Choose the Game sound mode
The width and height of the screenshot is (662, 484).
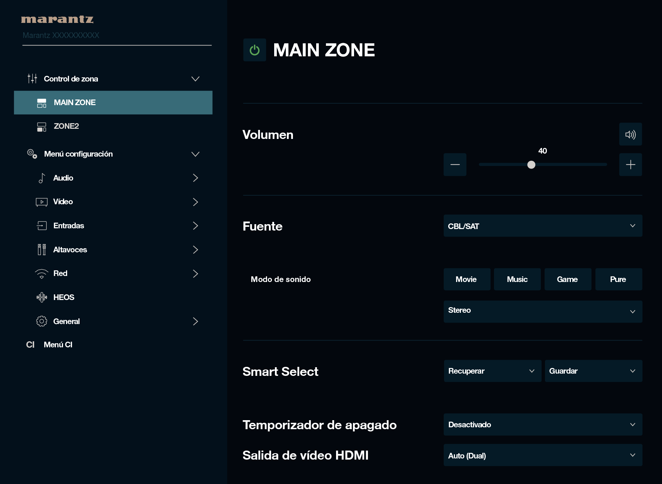(567, 279)
